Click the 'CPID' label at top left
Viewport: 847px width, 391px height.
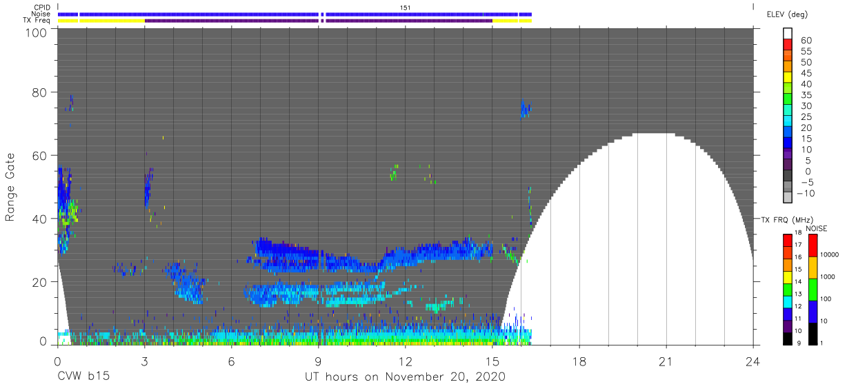click(41, 7)
